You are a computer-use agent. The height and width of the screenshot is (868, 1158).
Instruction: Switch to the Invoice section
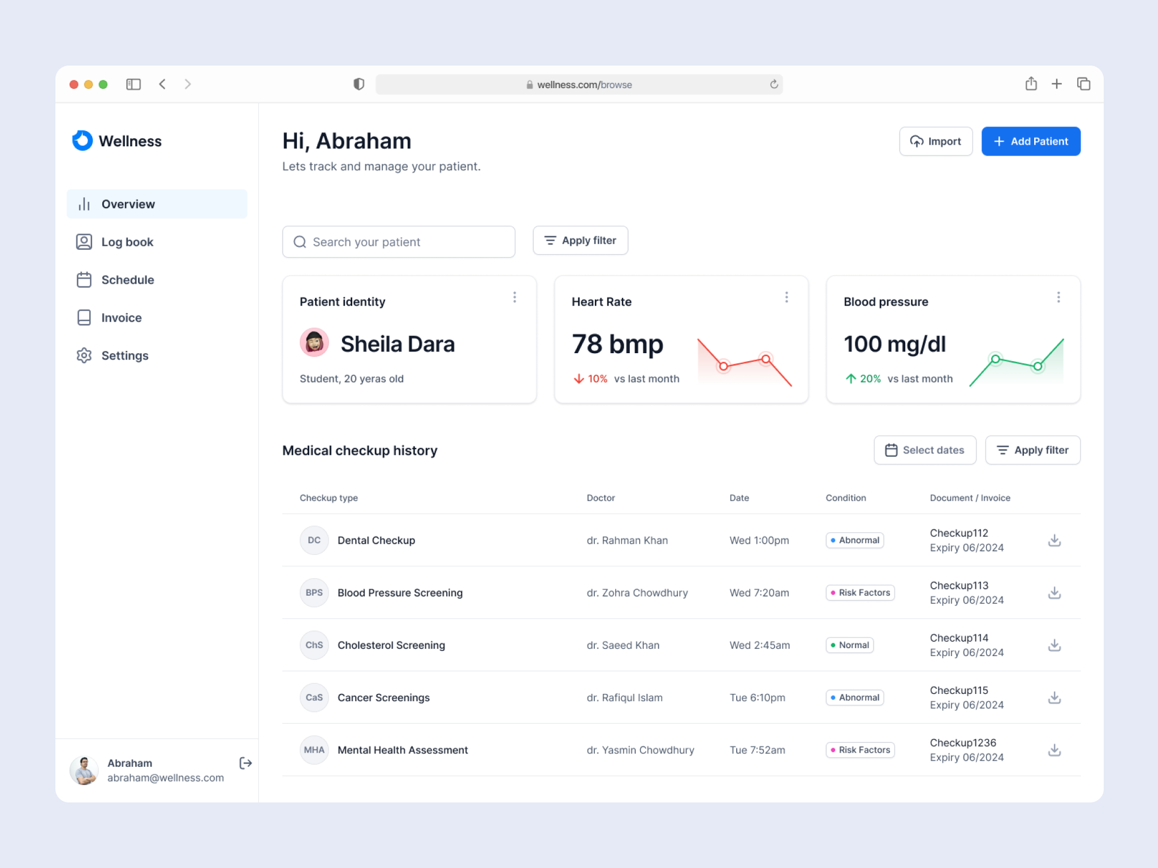(121, 318)
